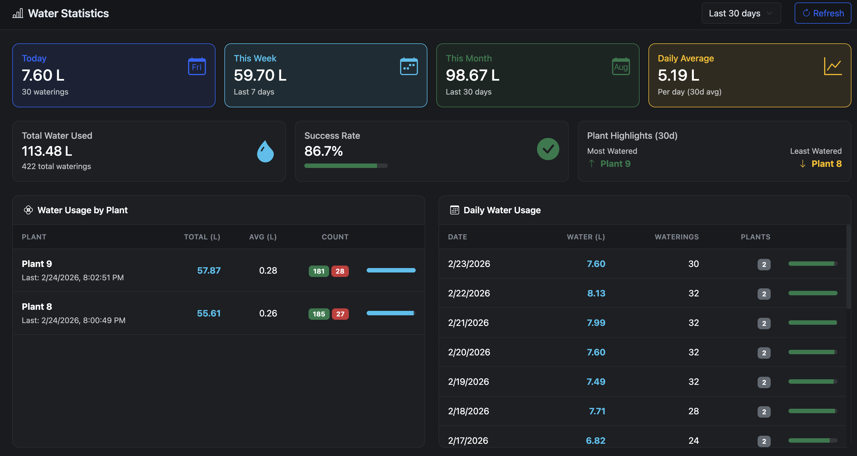Click the Fri calendar icon on Today card
Image resolution: width=857 pixels, height=456 pixels.
coord(197,66)
